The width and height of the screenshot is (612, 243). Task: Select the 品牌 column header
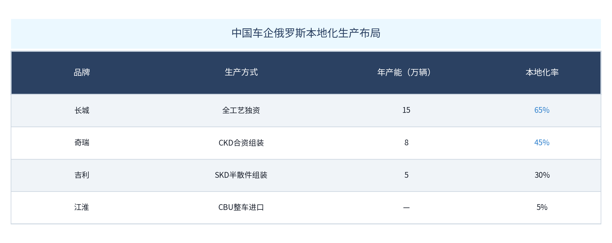click(x=82, y=72)
